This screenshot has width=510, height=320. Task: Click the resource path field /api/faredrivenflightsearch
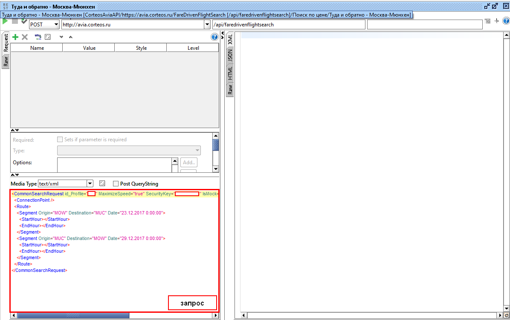coord(288,25)
